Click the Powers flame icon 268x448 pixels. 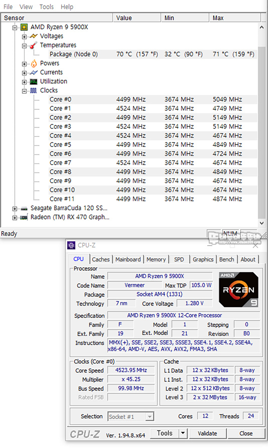point(34,63)
